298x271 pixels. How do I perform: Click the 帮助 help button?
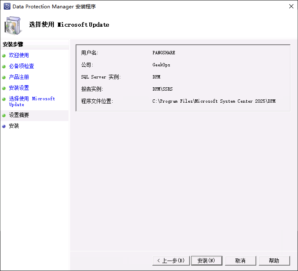coord(274,261)
